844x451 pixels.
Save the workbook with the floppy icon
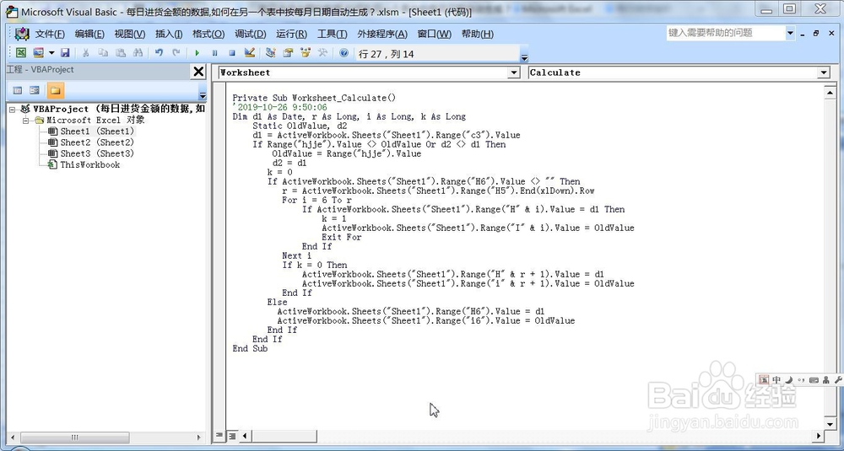tap(65, 52)
